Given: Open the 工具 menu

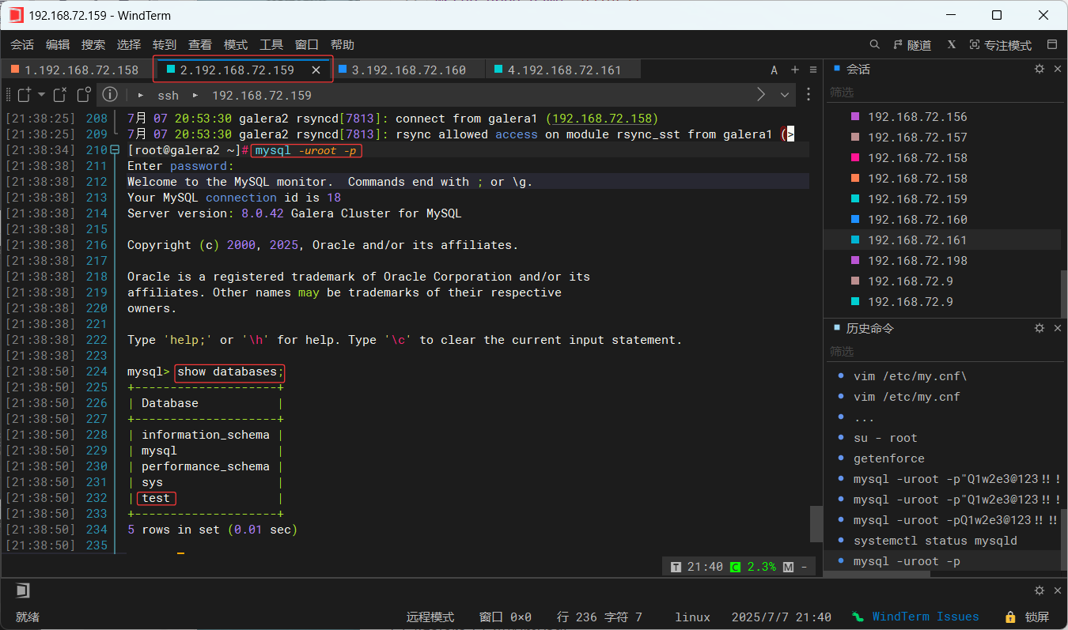Looking at the screenshot, I should (x=271, y=44).
